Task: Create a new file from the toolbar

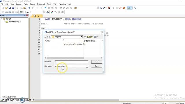Action: click(3, 8)
